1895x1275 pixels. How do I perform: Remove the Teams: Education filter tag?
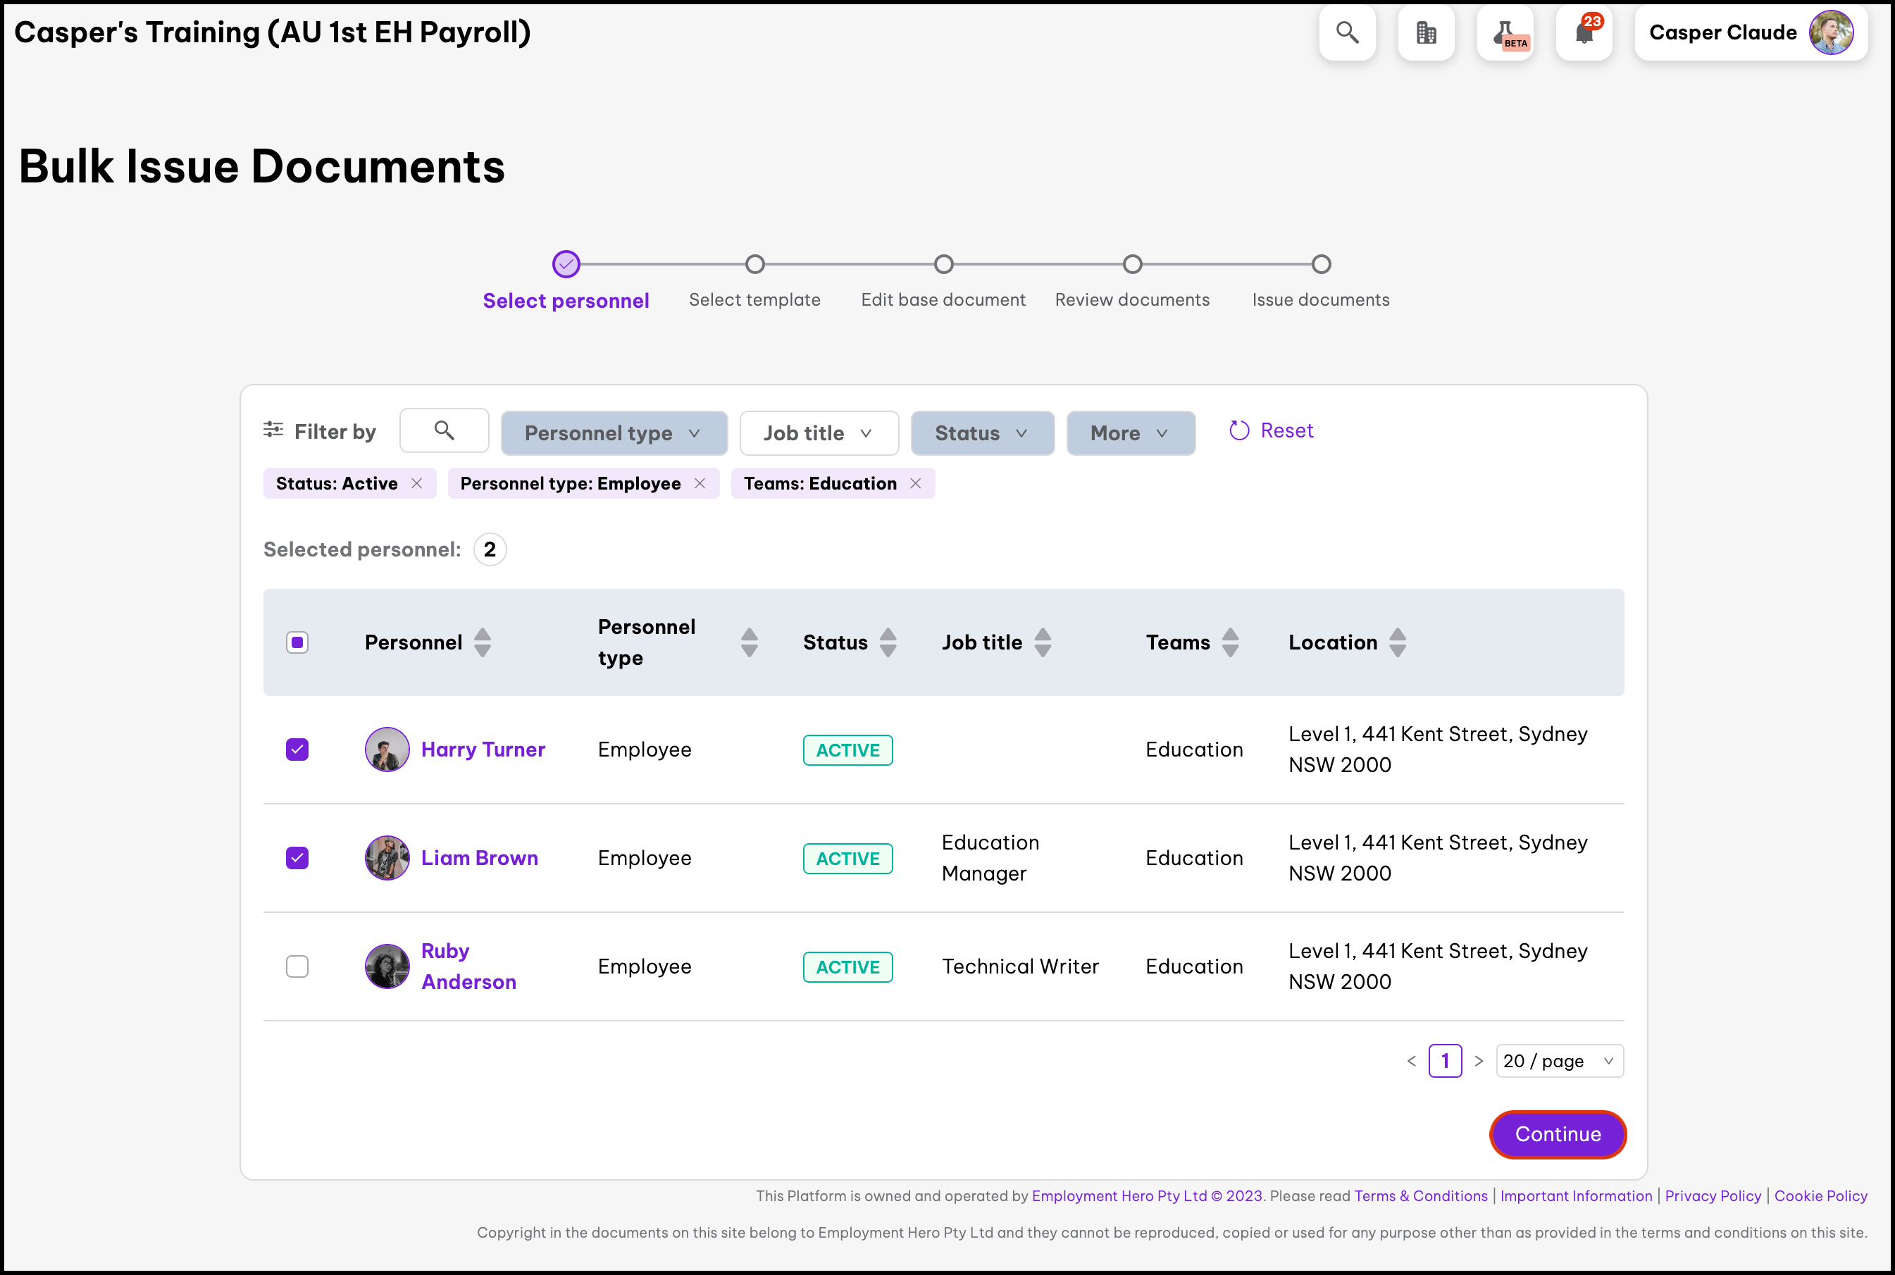click(x=915, y=484)
